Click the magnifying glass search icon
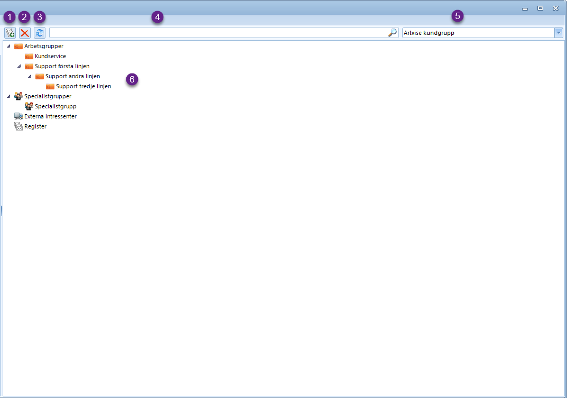The height and width of the screenshot is (398, 567). (x=392, y=33)
